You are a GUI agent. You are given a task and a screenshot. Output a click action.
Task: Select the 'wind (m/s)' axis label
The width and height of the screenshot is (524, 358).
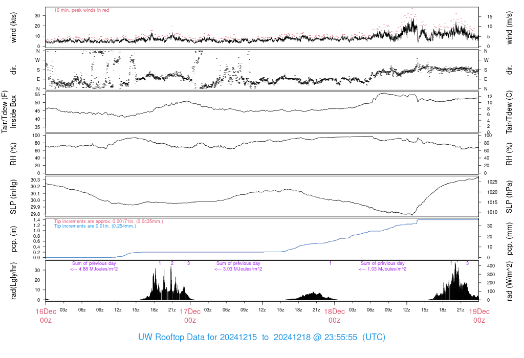coord(509,28)
